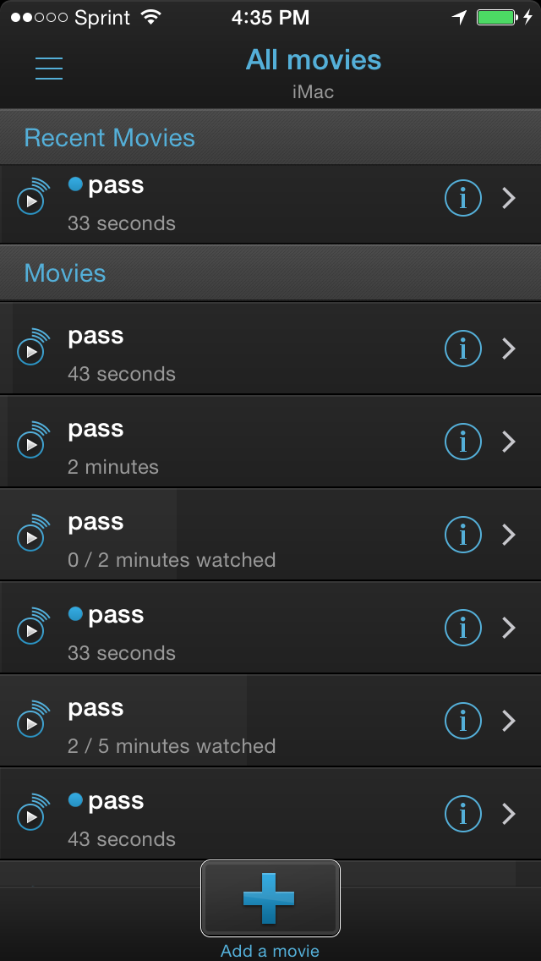Viewport: 541px width, 961px height.
Task: Expand the 2 minutes movie chevron
Action: click(509, 442)
